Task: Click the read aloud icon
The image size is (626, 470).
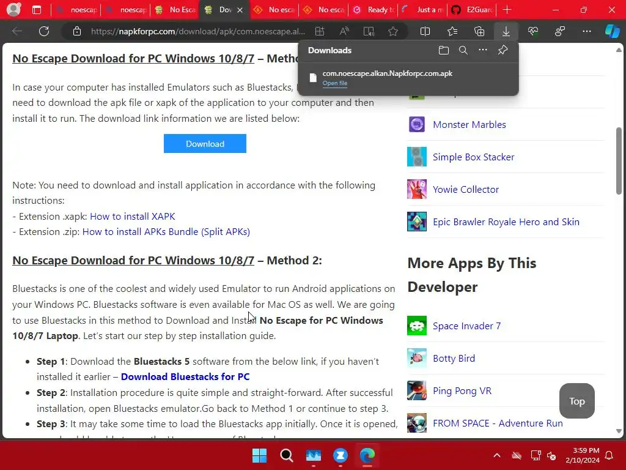Action: point(344,31)
